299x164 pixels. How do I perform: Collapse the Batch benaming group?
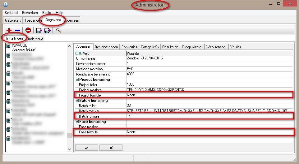click(77, 101)
